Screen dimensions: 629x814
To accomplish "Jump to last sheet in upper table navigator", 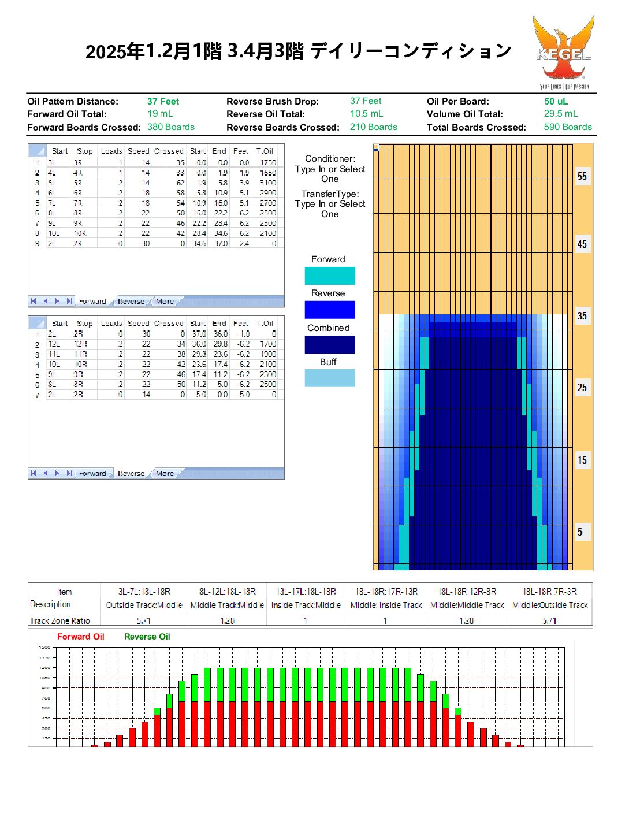I will [x=69, y=301].
